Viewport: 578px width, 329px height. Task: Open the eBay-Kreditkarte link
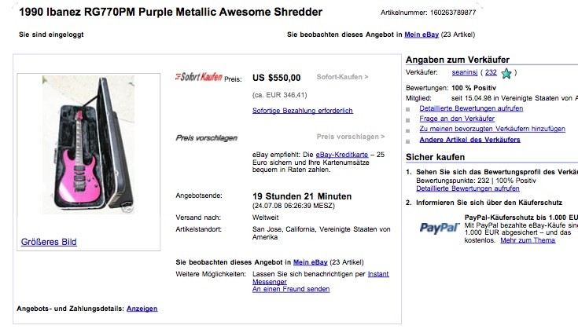tap(342, 155)
